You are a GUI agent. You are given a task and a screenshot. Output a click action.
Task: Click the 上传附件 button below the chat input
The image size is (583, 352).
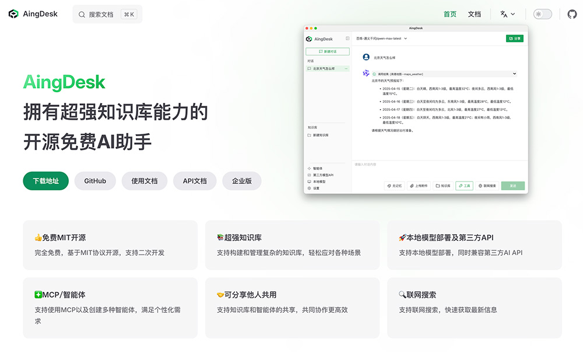[419, 186]
